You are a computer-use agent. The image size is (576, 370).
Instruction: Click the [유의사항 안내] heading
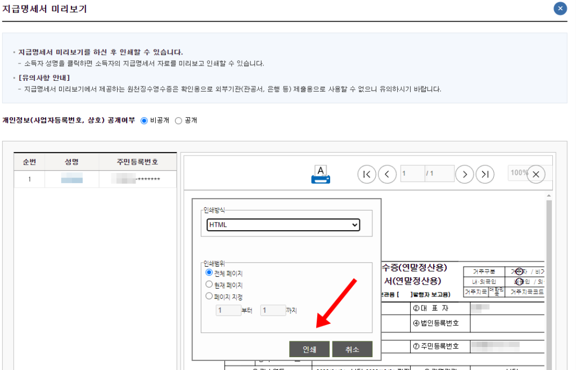tap(44, 77)
